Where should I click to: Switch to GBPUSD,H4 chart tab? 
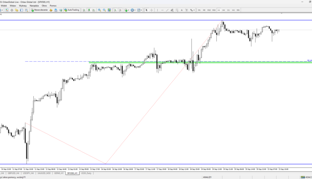coord(13,173)
